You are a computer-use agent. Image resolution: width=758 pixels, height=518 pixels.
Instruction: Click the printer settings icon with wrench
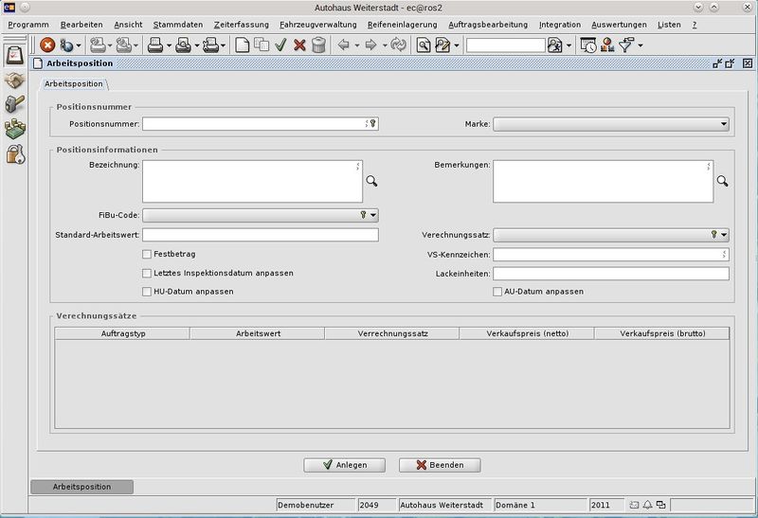coord(210,45)
